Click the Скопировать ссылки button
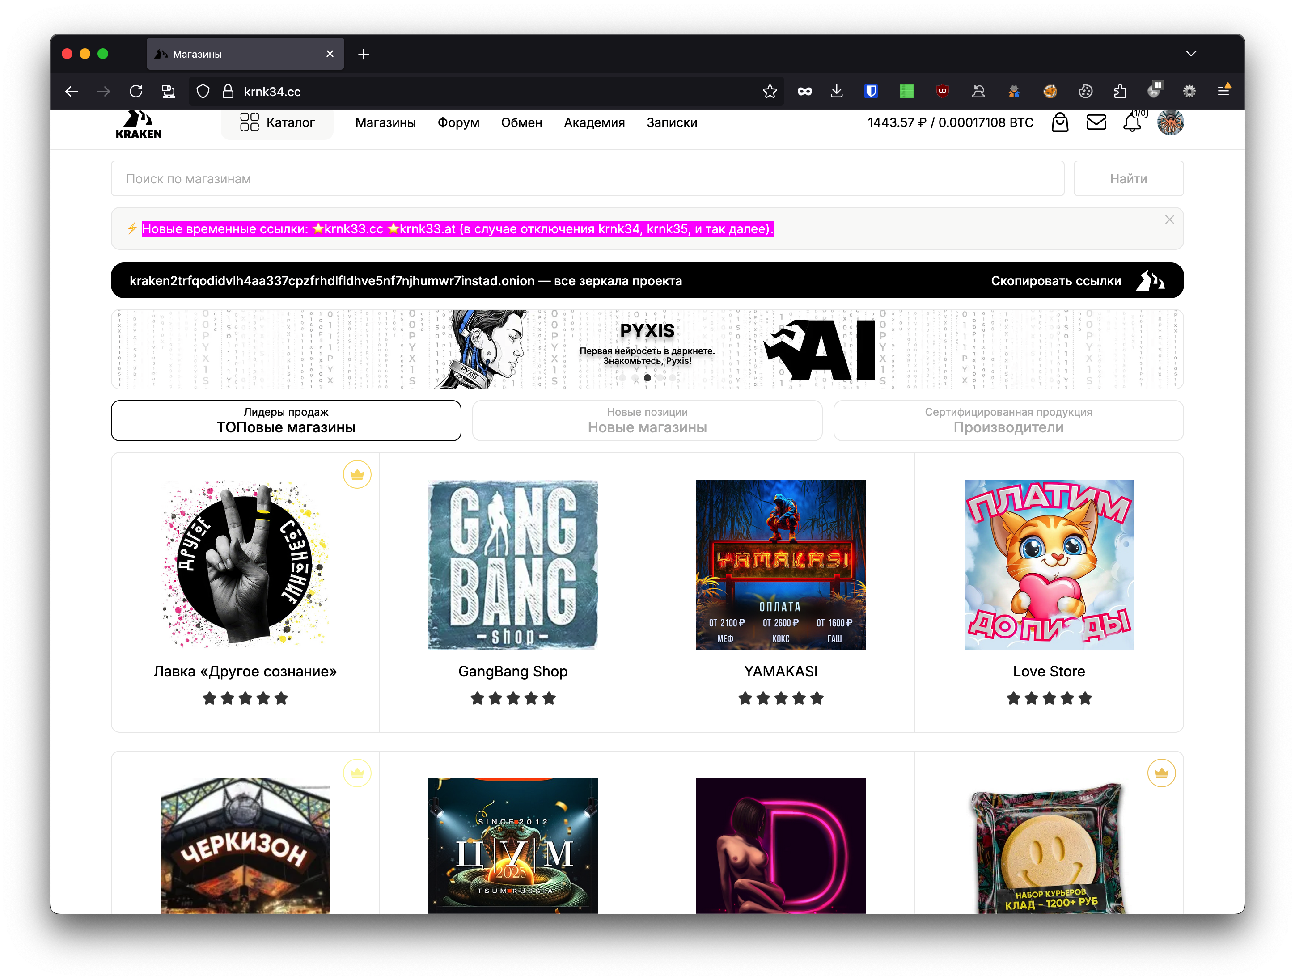Image resolution: width=1295 pixels, height=980 pixels. point(1056,280)
